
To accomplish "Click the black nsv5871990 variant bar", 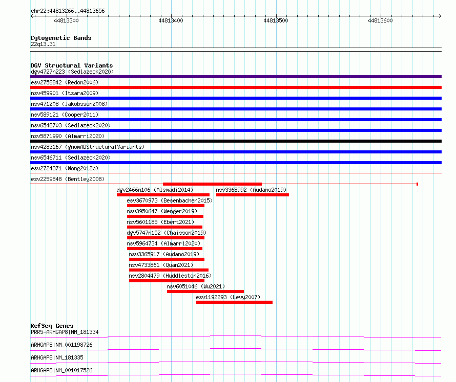I will 236,141.
